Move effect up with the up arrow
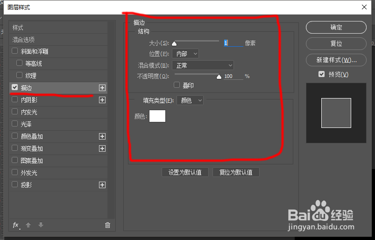 coord(28,225)
